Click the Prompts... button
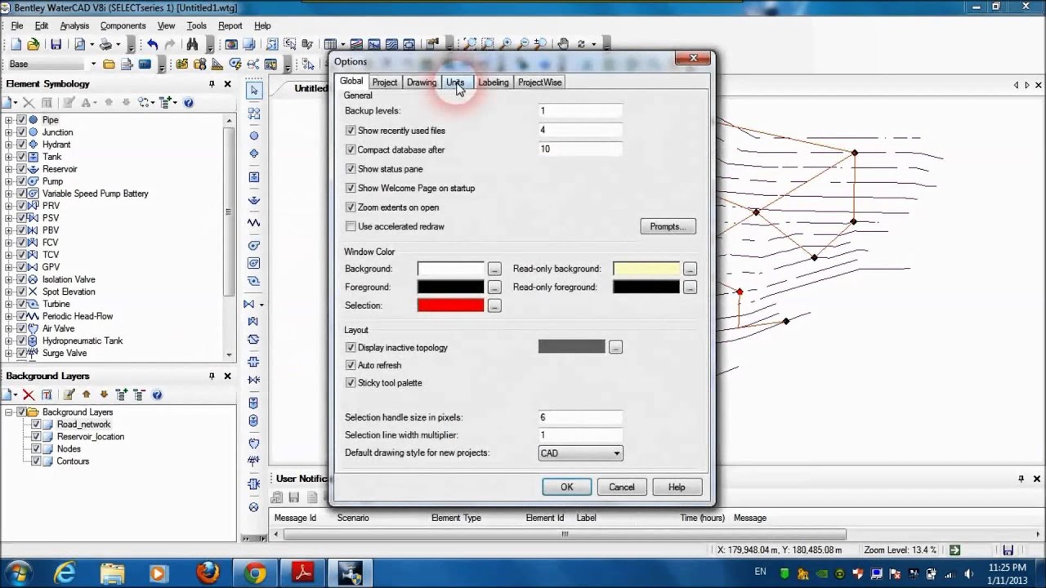Image resolution: width=1046 pixels, height=588 pixels. 668,227
